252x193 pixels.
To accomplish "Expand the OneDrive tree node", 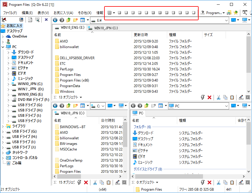I will (3, 37).
